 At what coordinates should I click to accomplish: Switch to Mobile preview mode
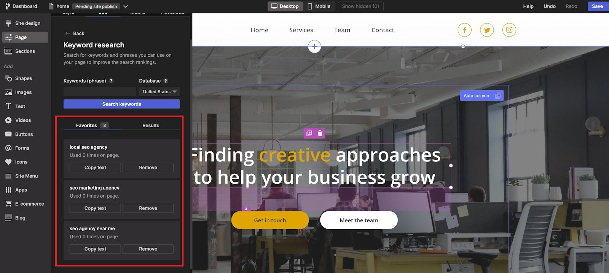[319, 6]
